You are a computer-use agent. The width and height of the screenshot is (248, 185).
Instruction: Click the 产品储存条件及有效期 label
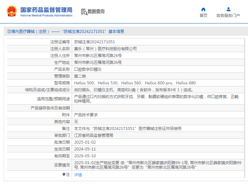pos(50,108)
